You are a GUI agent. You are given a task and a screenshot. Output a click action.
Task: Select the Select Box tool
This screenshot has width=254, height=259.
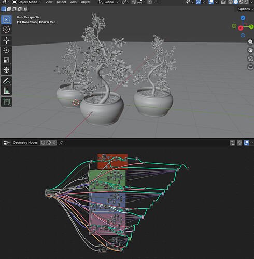point(6,20)
